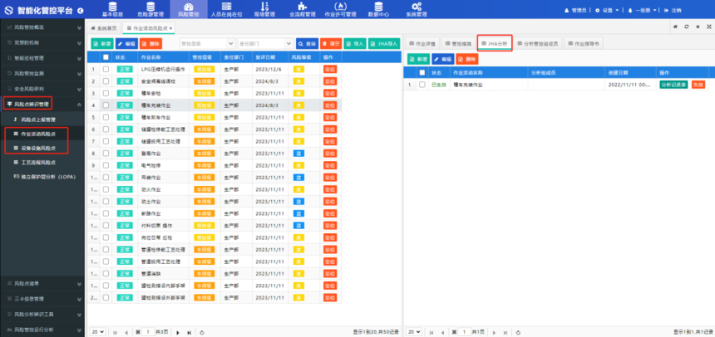Check the row checkbox in JHA分析 table

pyautogui.click(x=422, y=85)
